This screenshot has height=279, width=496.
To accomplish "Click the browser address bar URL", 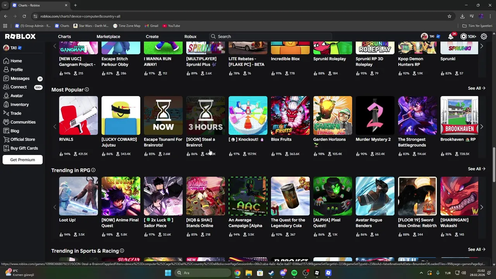I will (80, 16).
